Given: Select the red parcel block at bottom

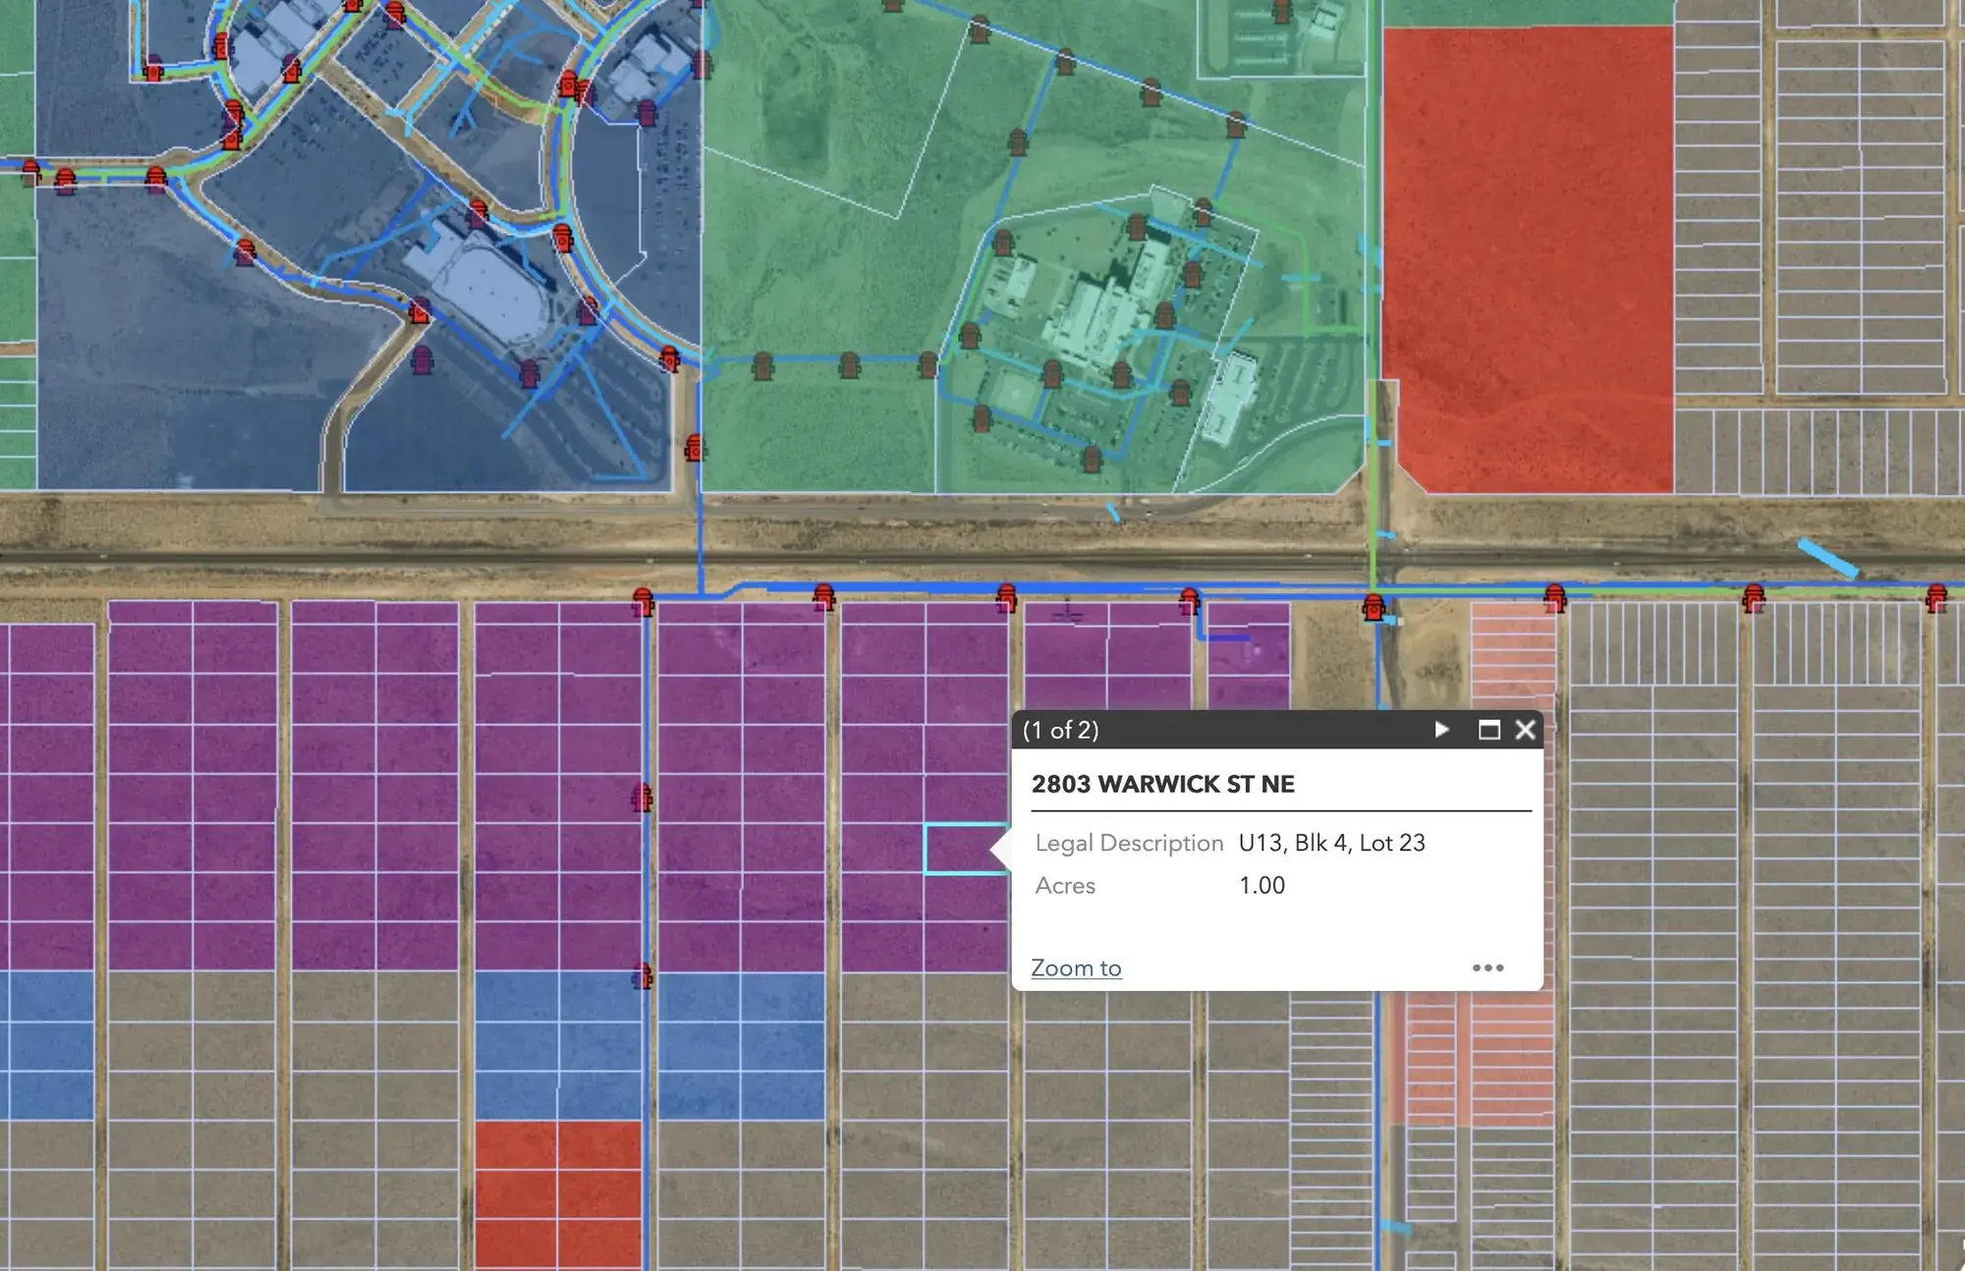Looking at the screenshot, I should [x=557, y=1193].
